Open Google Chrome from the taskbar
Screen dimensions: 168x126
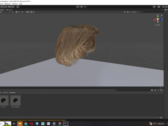point(26,124)
